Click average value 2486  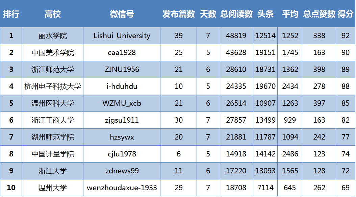coord(290,154)
